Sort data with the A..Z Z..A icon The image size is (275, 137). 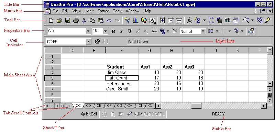tap(211, 20)
